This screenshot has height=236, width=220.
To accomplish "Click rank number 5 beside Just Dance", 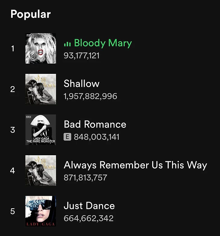I will 13,211.
